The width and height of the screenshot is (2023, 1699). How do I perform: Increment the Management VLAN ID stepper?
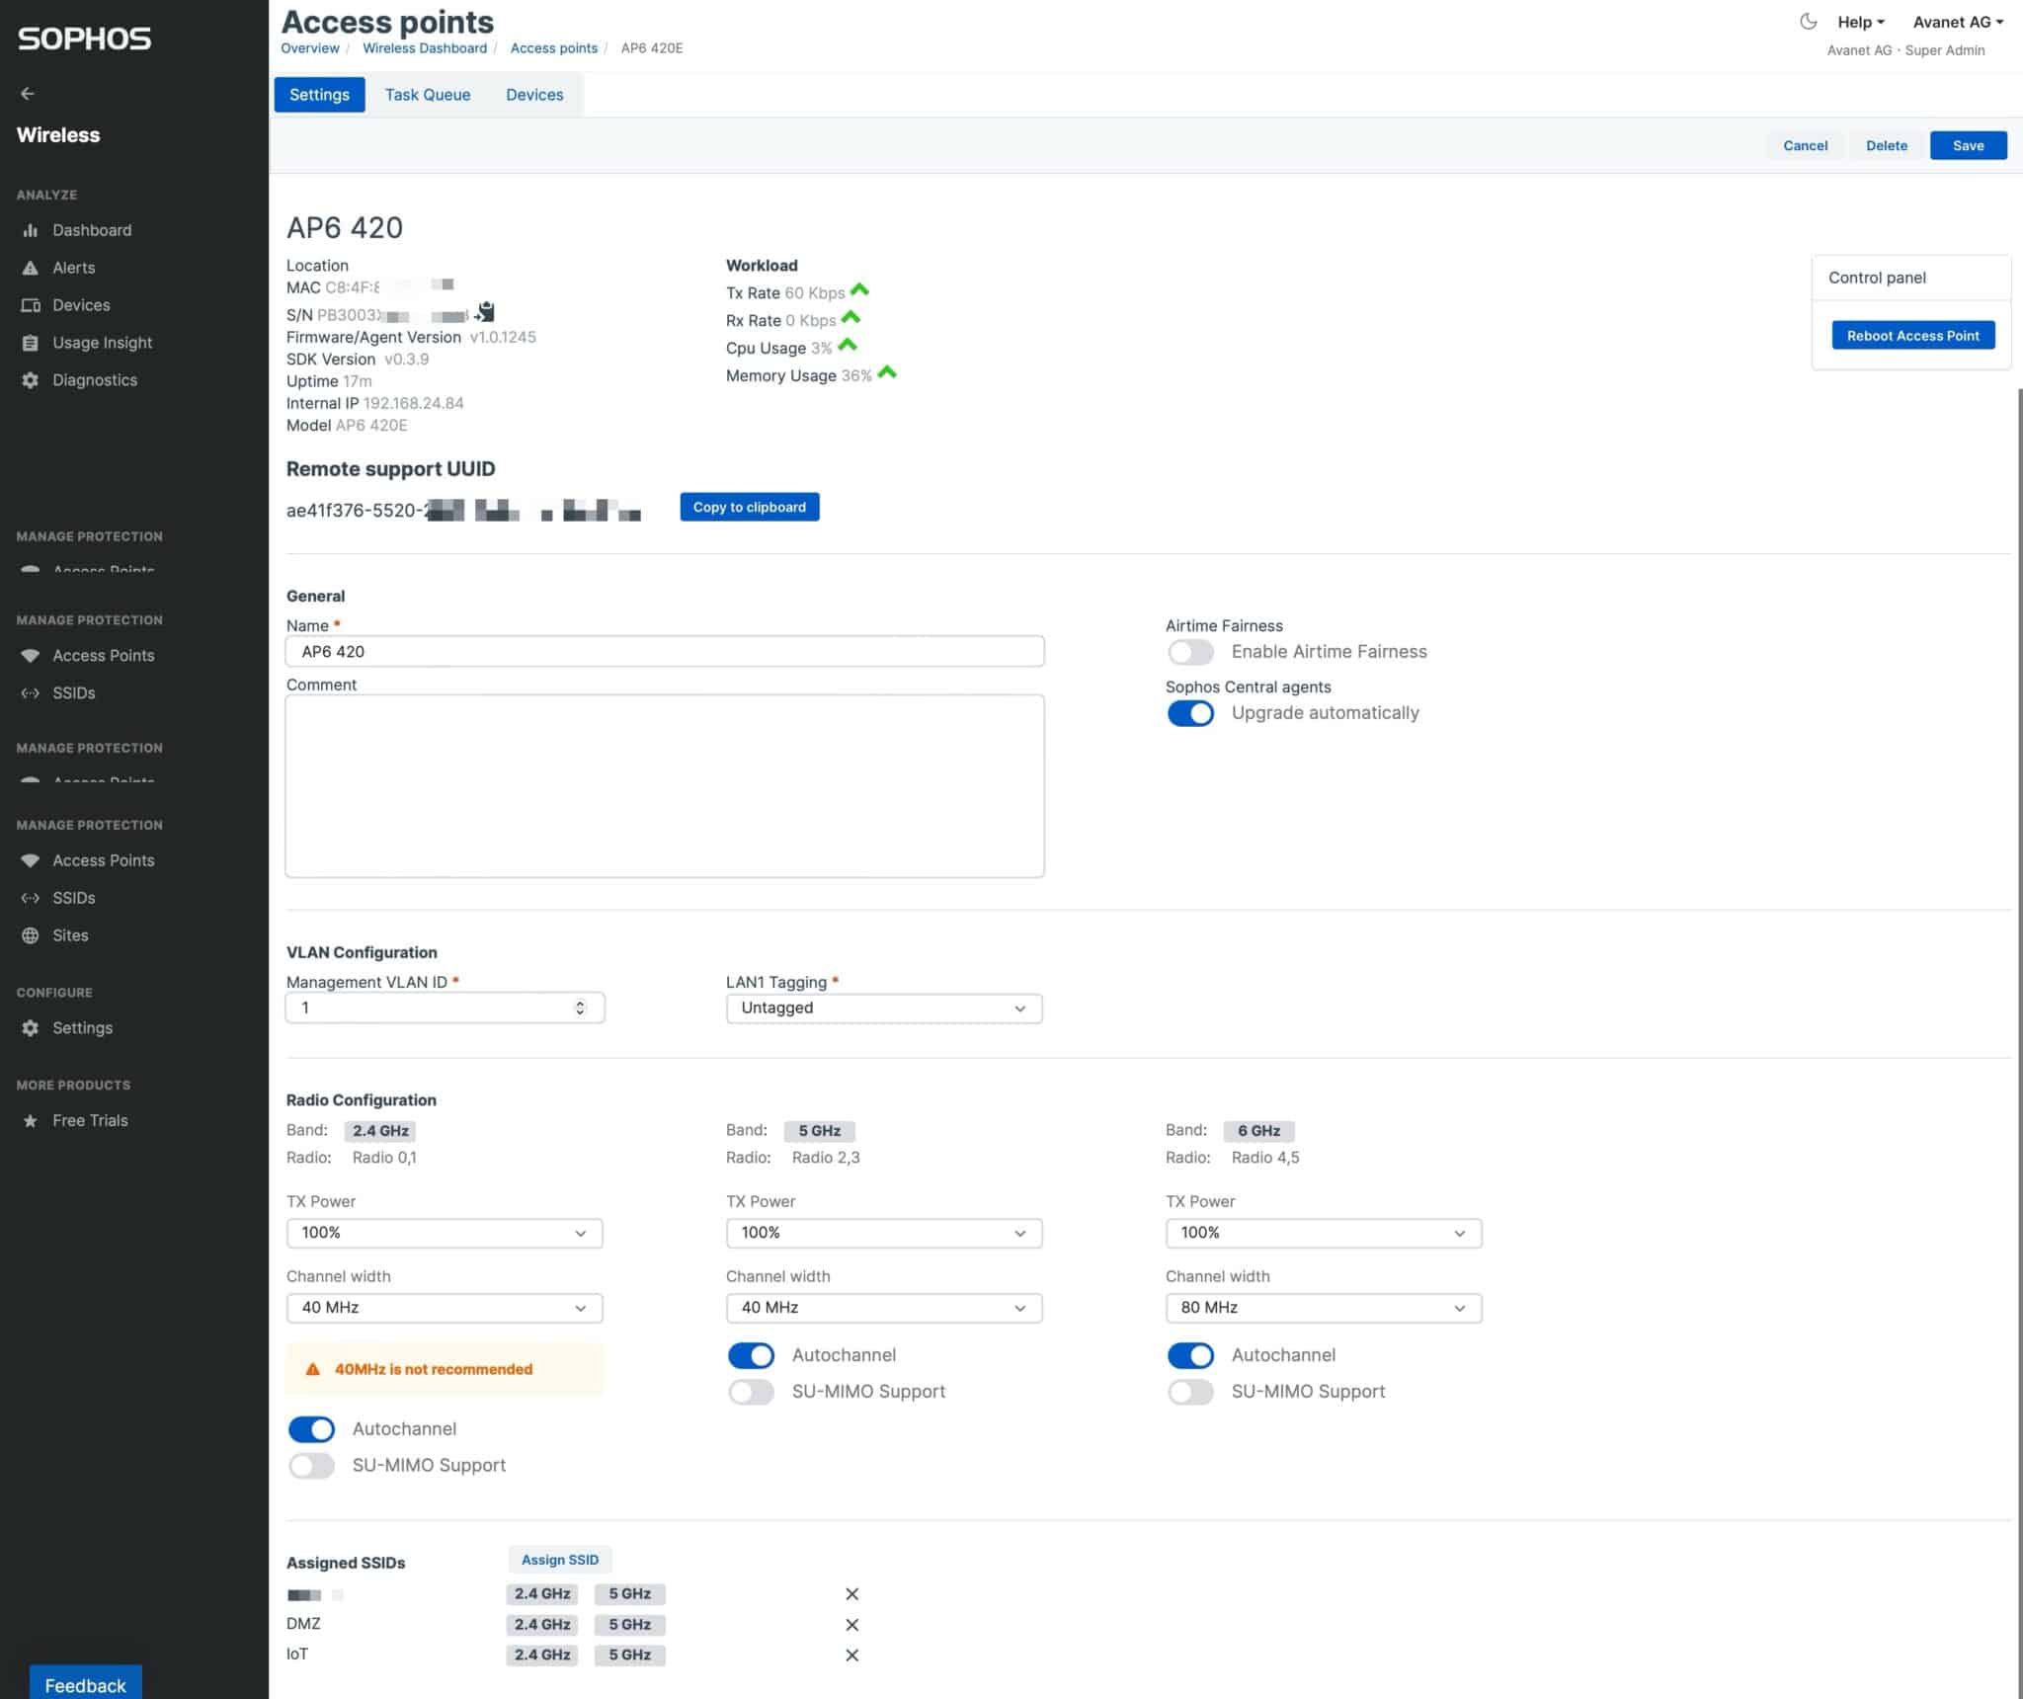tap(581, 1002)
